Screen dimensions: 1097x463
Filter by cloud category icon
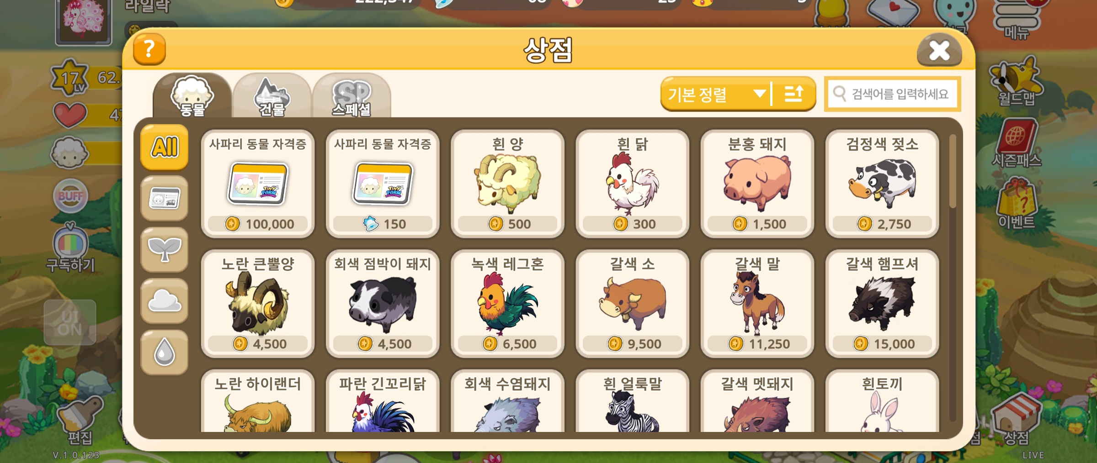coord(165,301)
